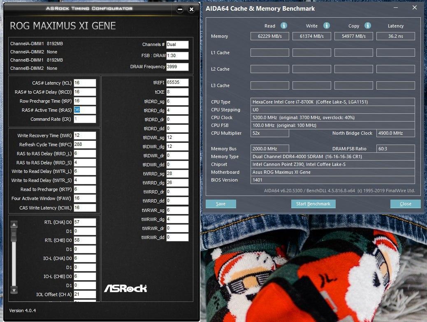Close AIDA64 window with the X
The height and width of the screenshot is (322, 427).
coord(415,8)
